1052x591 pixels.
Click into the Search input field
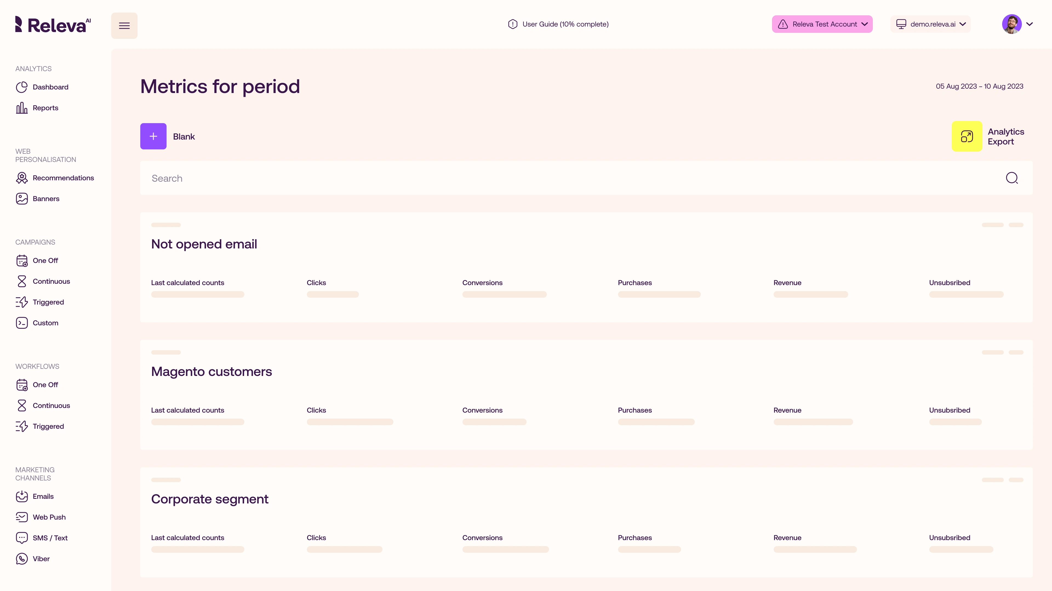572,178
